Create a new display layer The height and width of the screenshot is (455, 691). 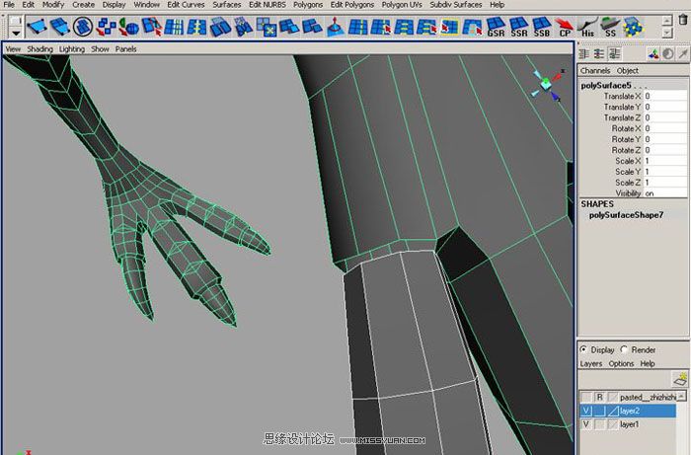click(x=679, y=379)
